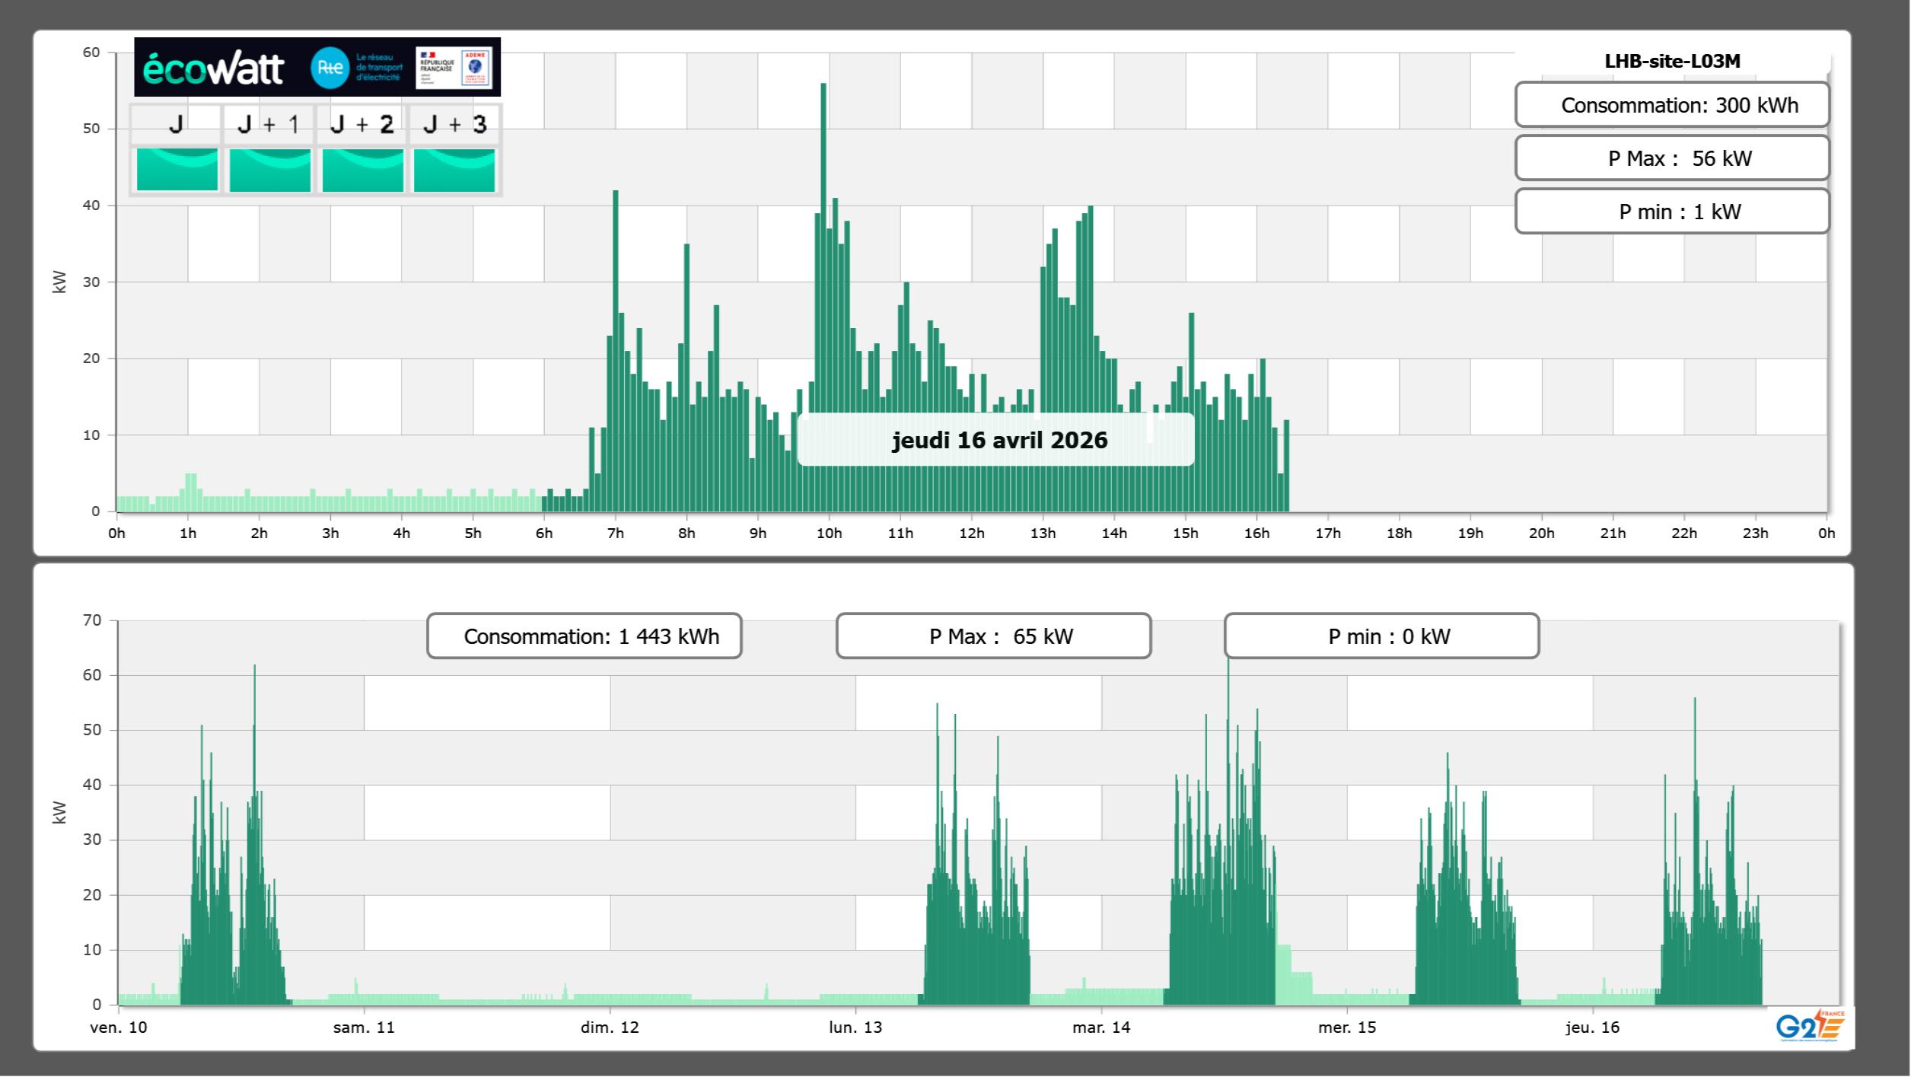
Task: Click the Consommation: 300 kWh box
Action: pos(1671,105)
